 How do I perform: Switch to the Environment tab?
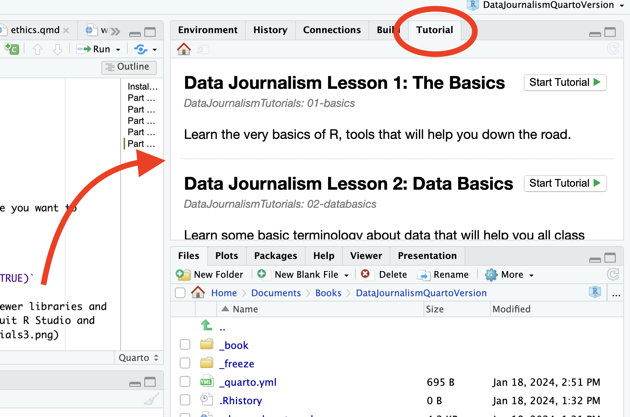point(208,30)
